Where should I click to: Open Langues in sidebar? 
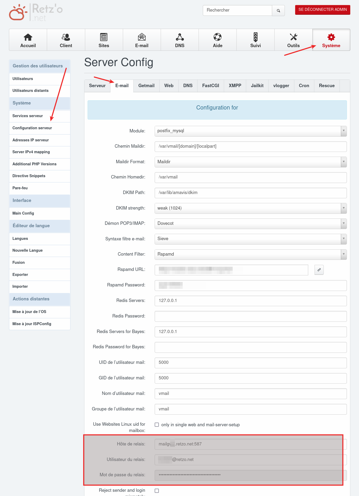(x=40, y=239)
